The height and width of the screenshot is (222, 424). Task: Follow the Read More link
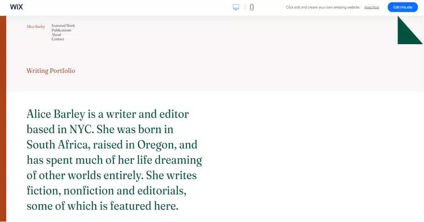click(371, 8)
